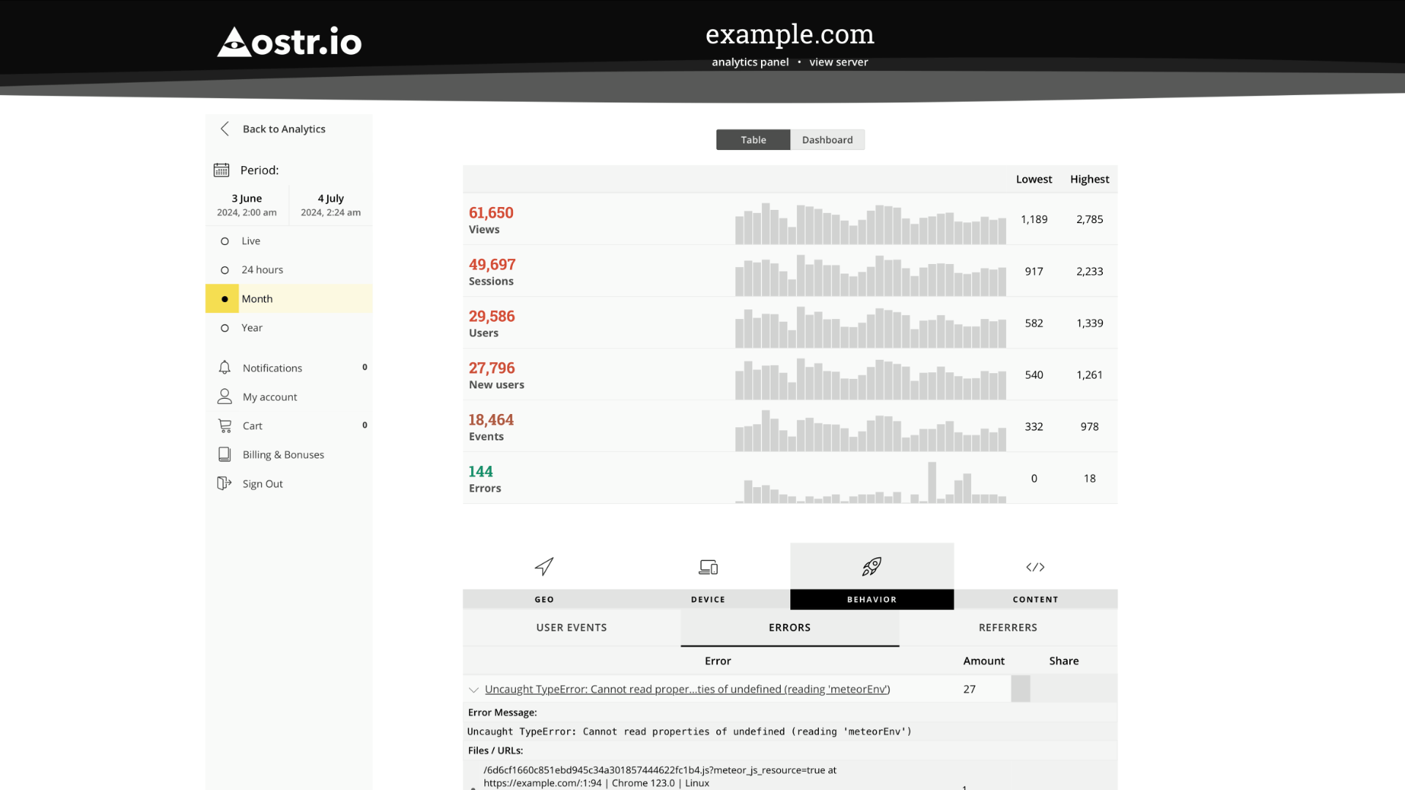1405x790 pixels.
Task: Click the calendar Period icon
Action: (x=221, y=170)
